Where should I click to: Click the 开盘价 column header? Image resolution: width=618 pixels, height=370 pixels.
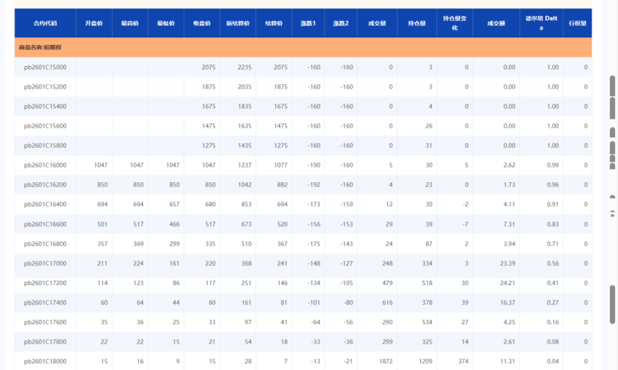click(x=94, y=23)
